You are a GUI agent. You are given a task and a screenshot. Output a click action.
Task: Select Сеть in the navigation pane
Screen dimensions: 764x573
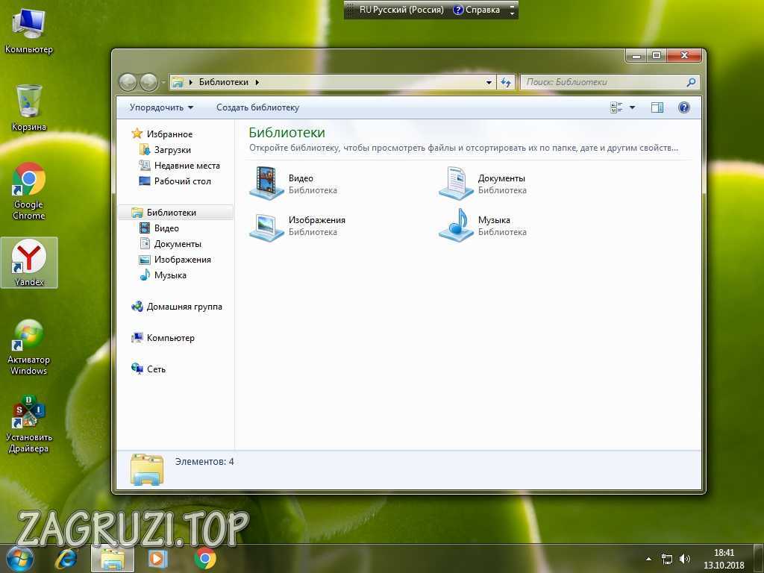coord(157,369)
